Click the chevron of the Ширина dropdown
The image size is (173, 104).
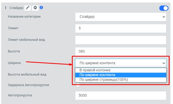pos(164,63)
